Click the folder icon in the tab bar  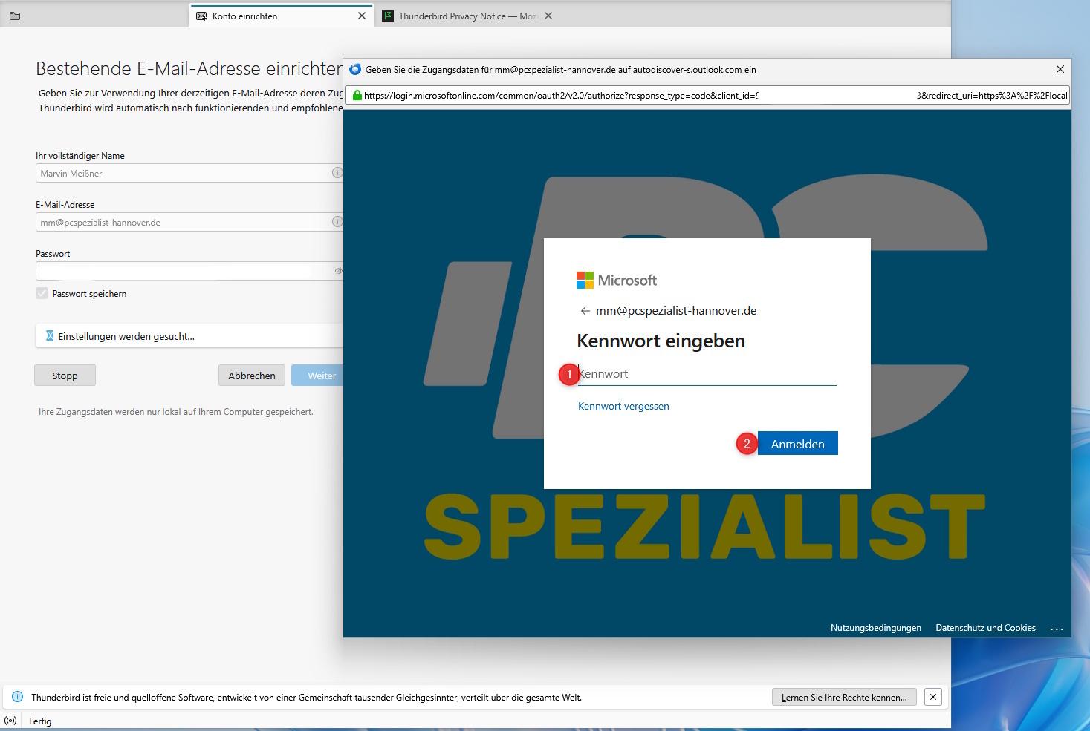tap(15, 16)
